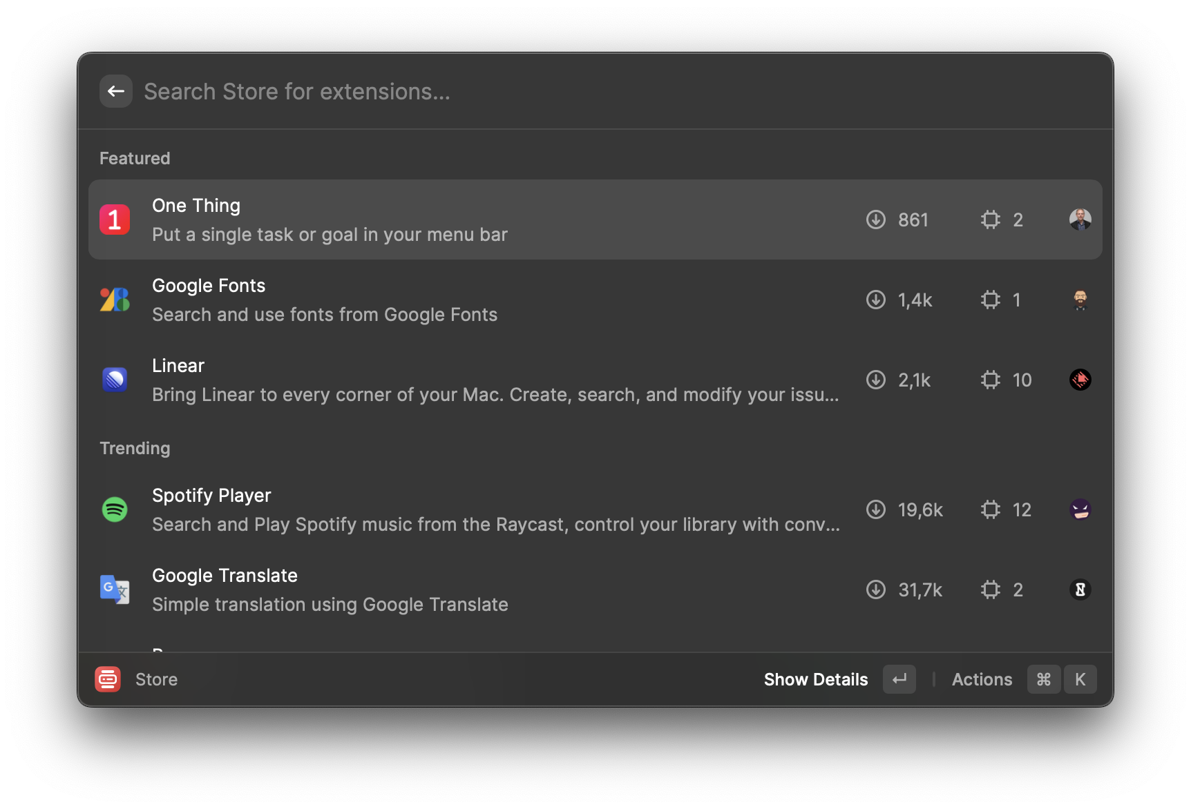Click 'Search and Play Spotify music' description
Image resolution: width=1191 pixels, height=809 pixels.
point(496,525)
